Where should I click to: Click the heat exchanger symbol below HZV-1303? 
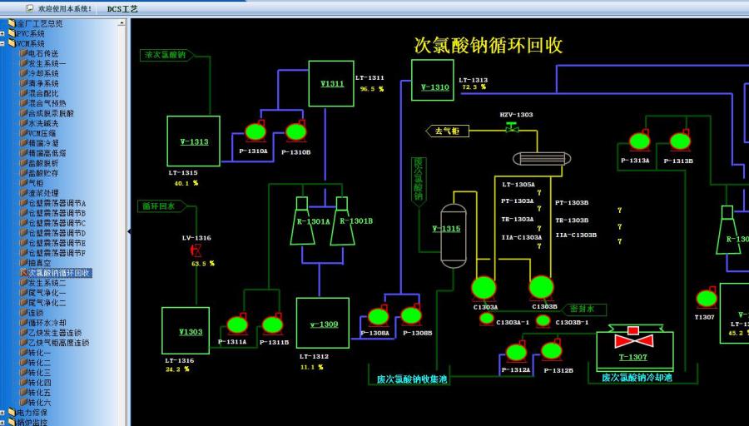click(x=542, y=159)
